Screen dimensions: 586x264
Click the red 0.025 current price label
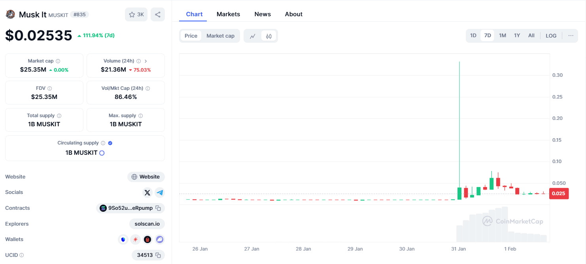click(x=559, y=194)
